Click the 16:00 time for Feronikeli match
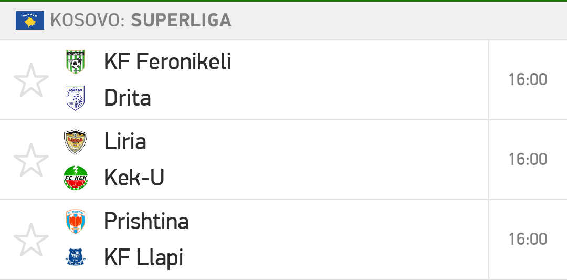Screen dimensions: 567x280 point(528,80)
